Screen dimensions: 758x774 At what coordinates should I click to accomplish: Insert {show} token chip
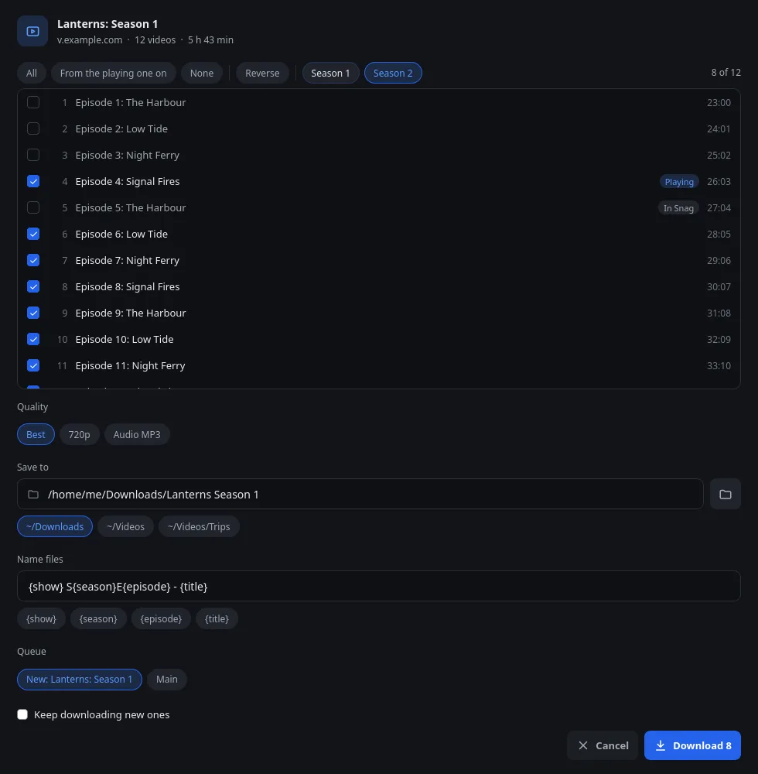click(42, 618)
